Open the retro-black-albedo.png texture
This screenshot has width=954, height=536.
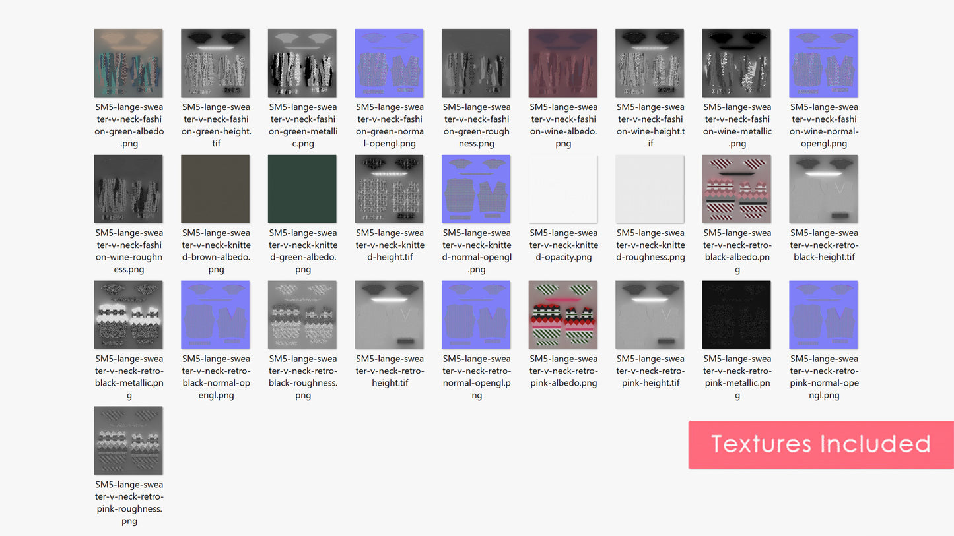[737, 189]
